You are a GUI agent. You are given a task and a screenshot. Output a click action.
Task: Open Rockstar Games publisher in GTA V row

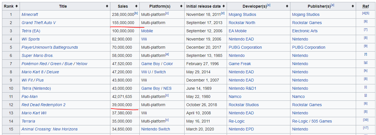pyautogui.click(x=307, y=23)
